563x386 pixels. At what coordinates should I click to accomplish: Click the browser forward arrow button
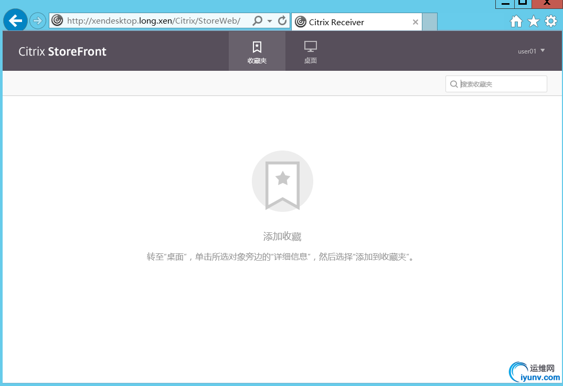point(37,21)
